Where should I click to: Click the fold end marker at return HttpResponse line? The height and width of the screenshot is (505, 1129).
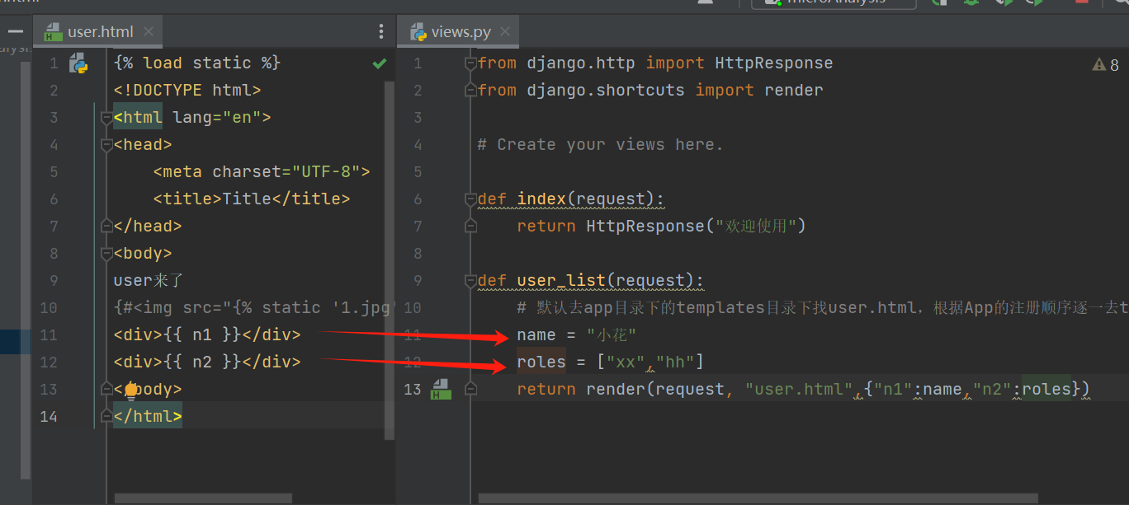pos(470,227)
